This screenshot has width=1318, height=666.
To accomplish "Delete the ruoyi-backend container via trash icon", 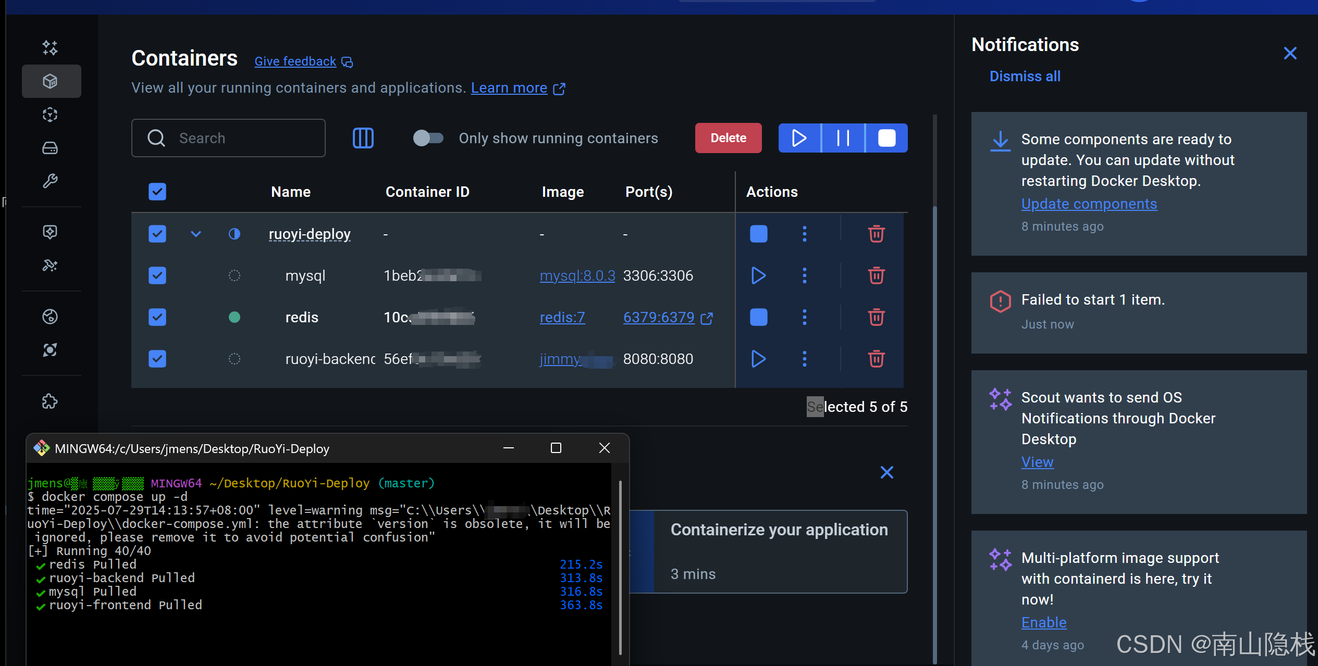I will coord(877,359).
